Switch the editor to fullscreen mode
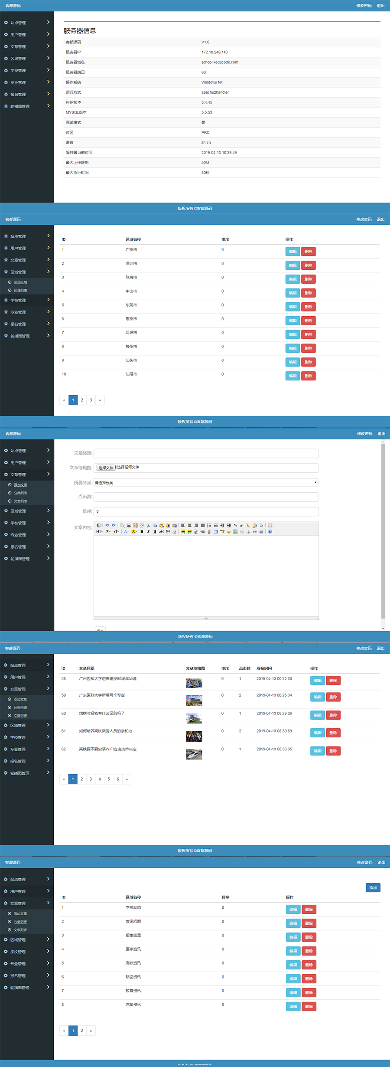 coord(270,525)
